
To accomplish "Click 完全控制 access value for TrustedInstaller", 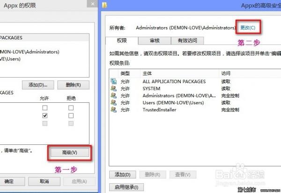I will (x=230, y=110).
